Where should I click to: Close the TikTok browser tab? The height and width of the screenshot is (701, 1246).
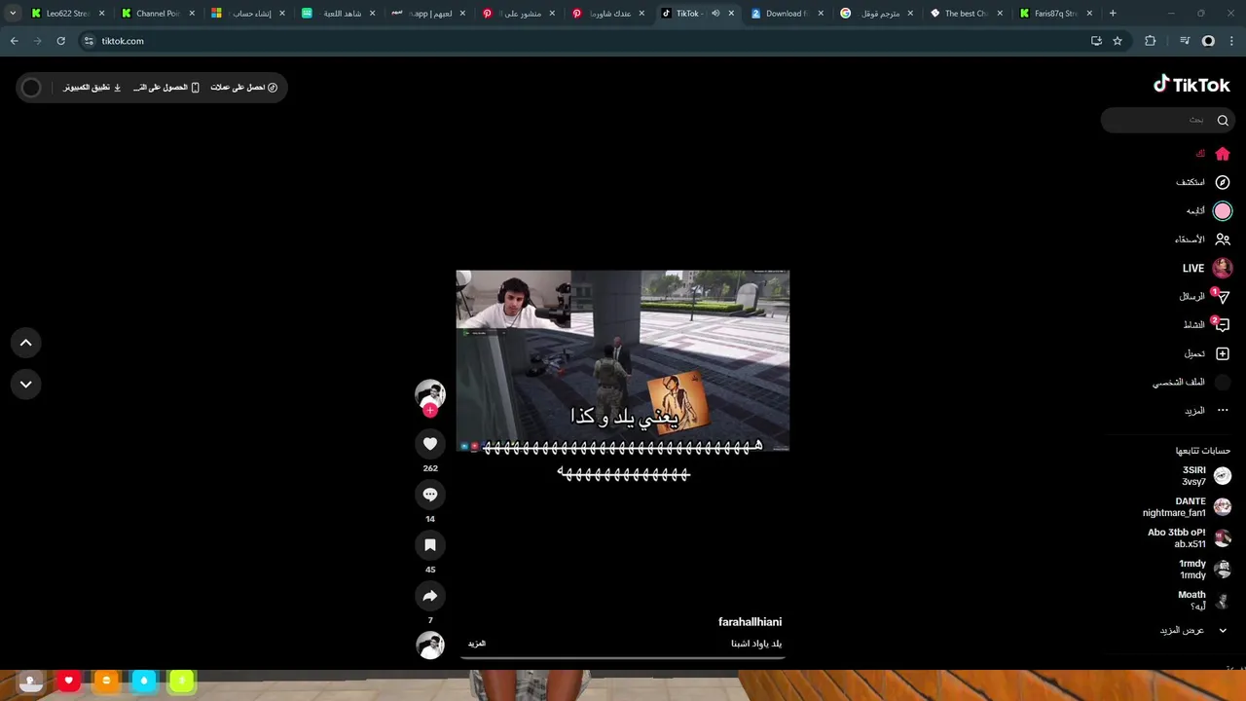click(731, 14)
